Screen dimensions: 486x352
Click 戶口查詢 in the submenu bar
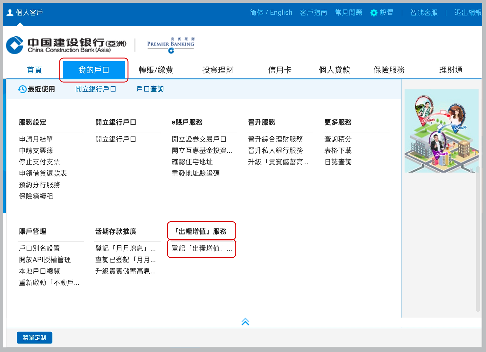150,89
